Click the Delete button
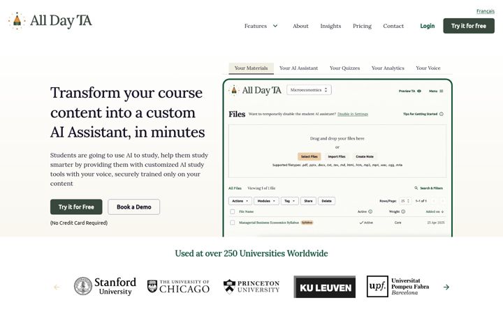Screen dimensions: 503x314 tap(326, 201)
